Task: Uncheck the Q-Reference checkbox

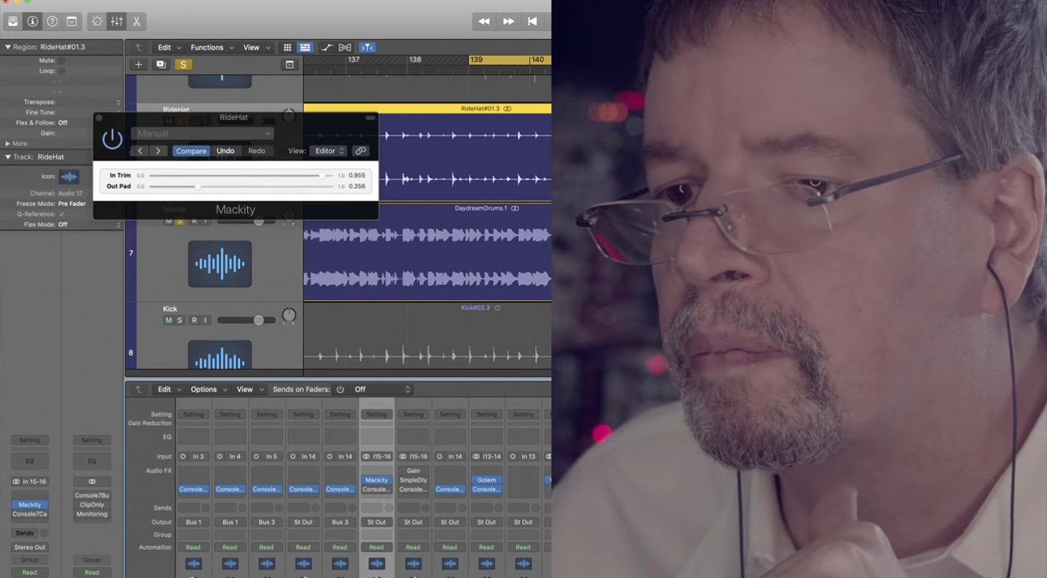Action: [x=63, y=213]
